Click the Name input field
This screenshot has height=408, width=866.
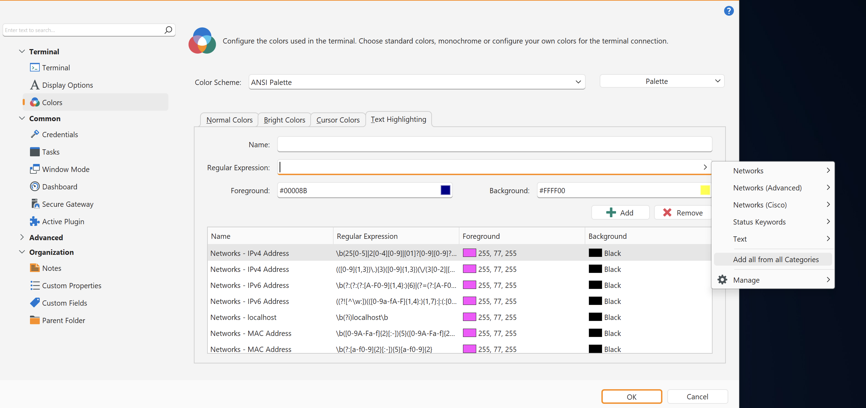tap(494, 144)
